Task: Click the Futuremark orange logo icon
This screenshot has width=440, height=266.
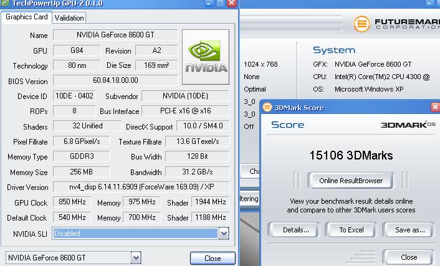Action: tap(361, 24)
